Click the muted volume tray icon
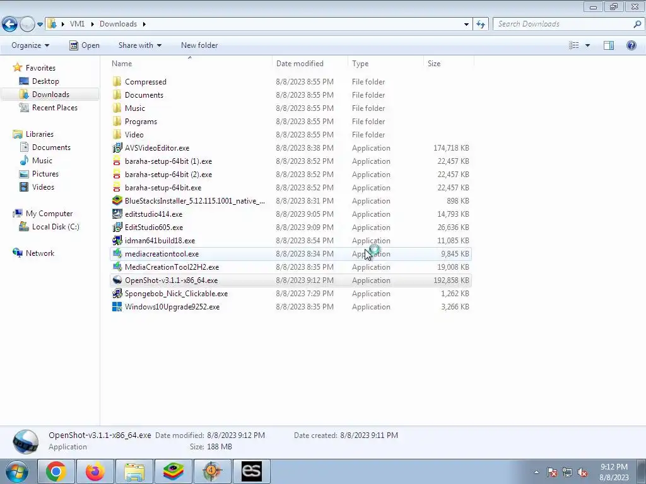This screenshot has width=646, height=484. [x=582, y=473]
